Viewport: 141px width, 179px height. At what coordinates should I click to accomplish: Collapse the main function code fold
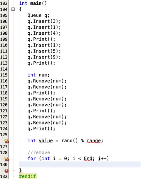13,9
